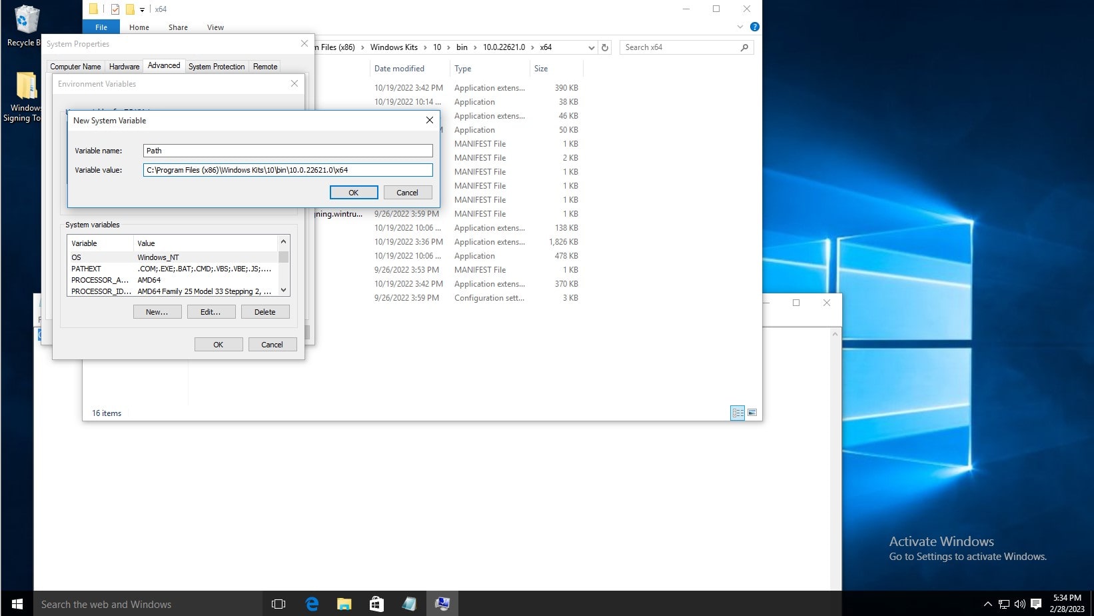
Task: Refresh the Explorer address bar
Action: (x=605, y=47)
